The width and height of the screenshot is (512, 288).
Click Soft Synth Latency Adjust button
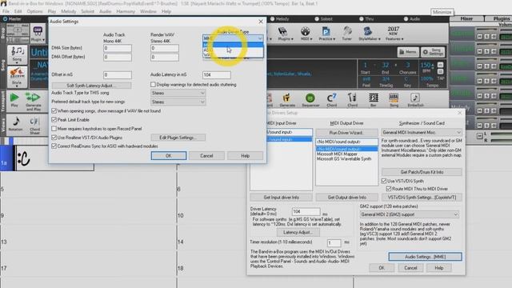tap(92, 86)
